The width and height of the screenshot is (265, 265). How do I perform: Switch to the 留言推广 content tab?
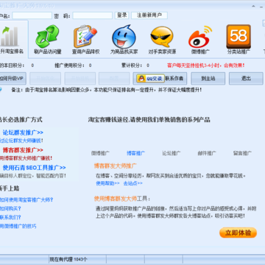(x=242, y=153)
